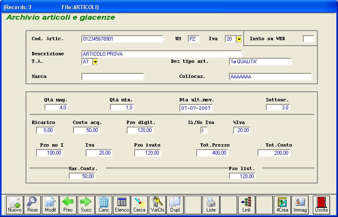Click the Collocaz. field
The height and width of the screenshot is (217, 338).
[x=270, y=76]
